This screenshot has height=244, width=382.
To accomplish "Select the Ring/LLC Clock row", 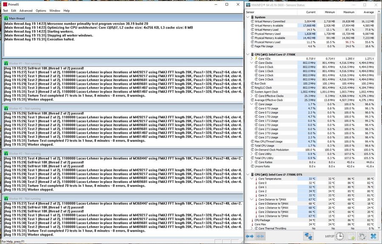I will click(310, 87).
